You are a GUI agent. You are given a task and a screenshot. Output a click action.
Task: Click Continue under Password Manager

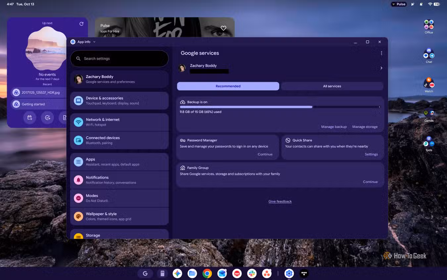click(265, 154)
